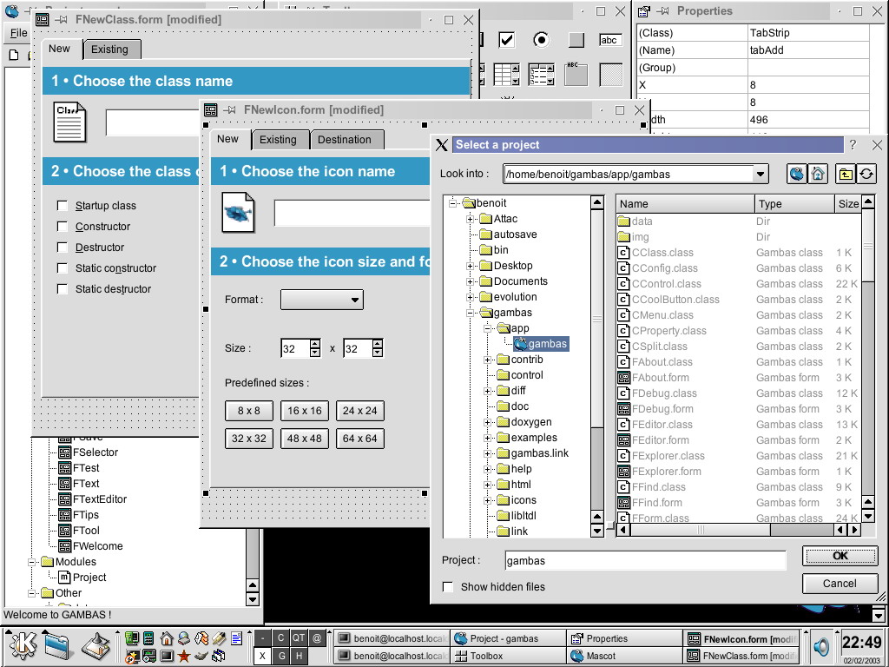Select the abc textbox control in Toolbox
The width and height of the screenshot is (889, 667).
coord(610,40)
